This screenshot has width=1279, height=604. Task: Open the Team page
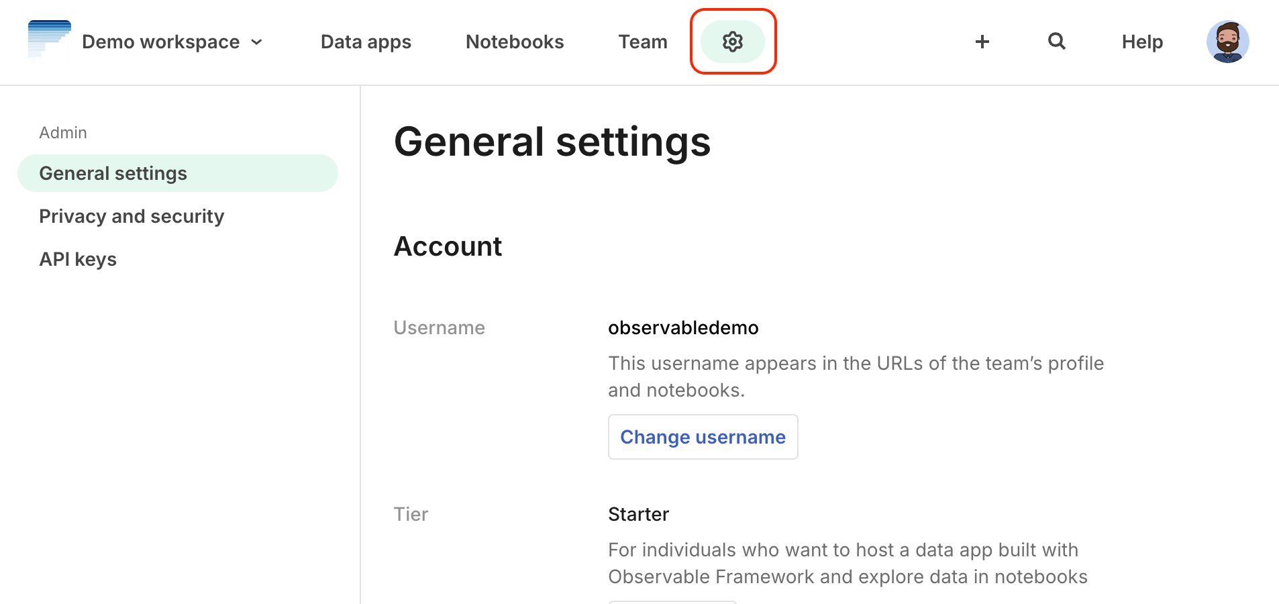pos(643,42)
